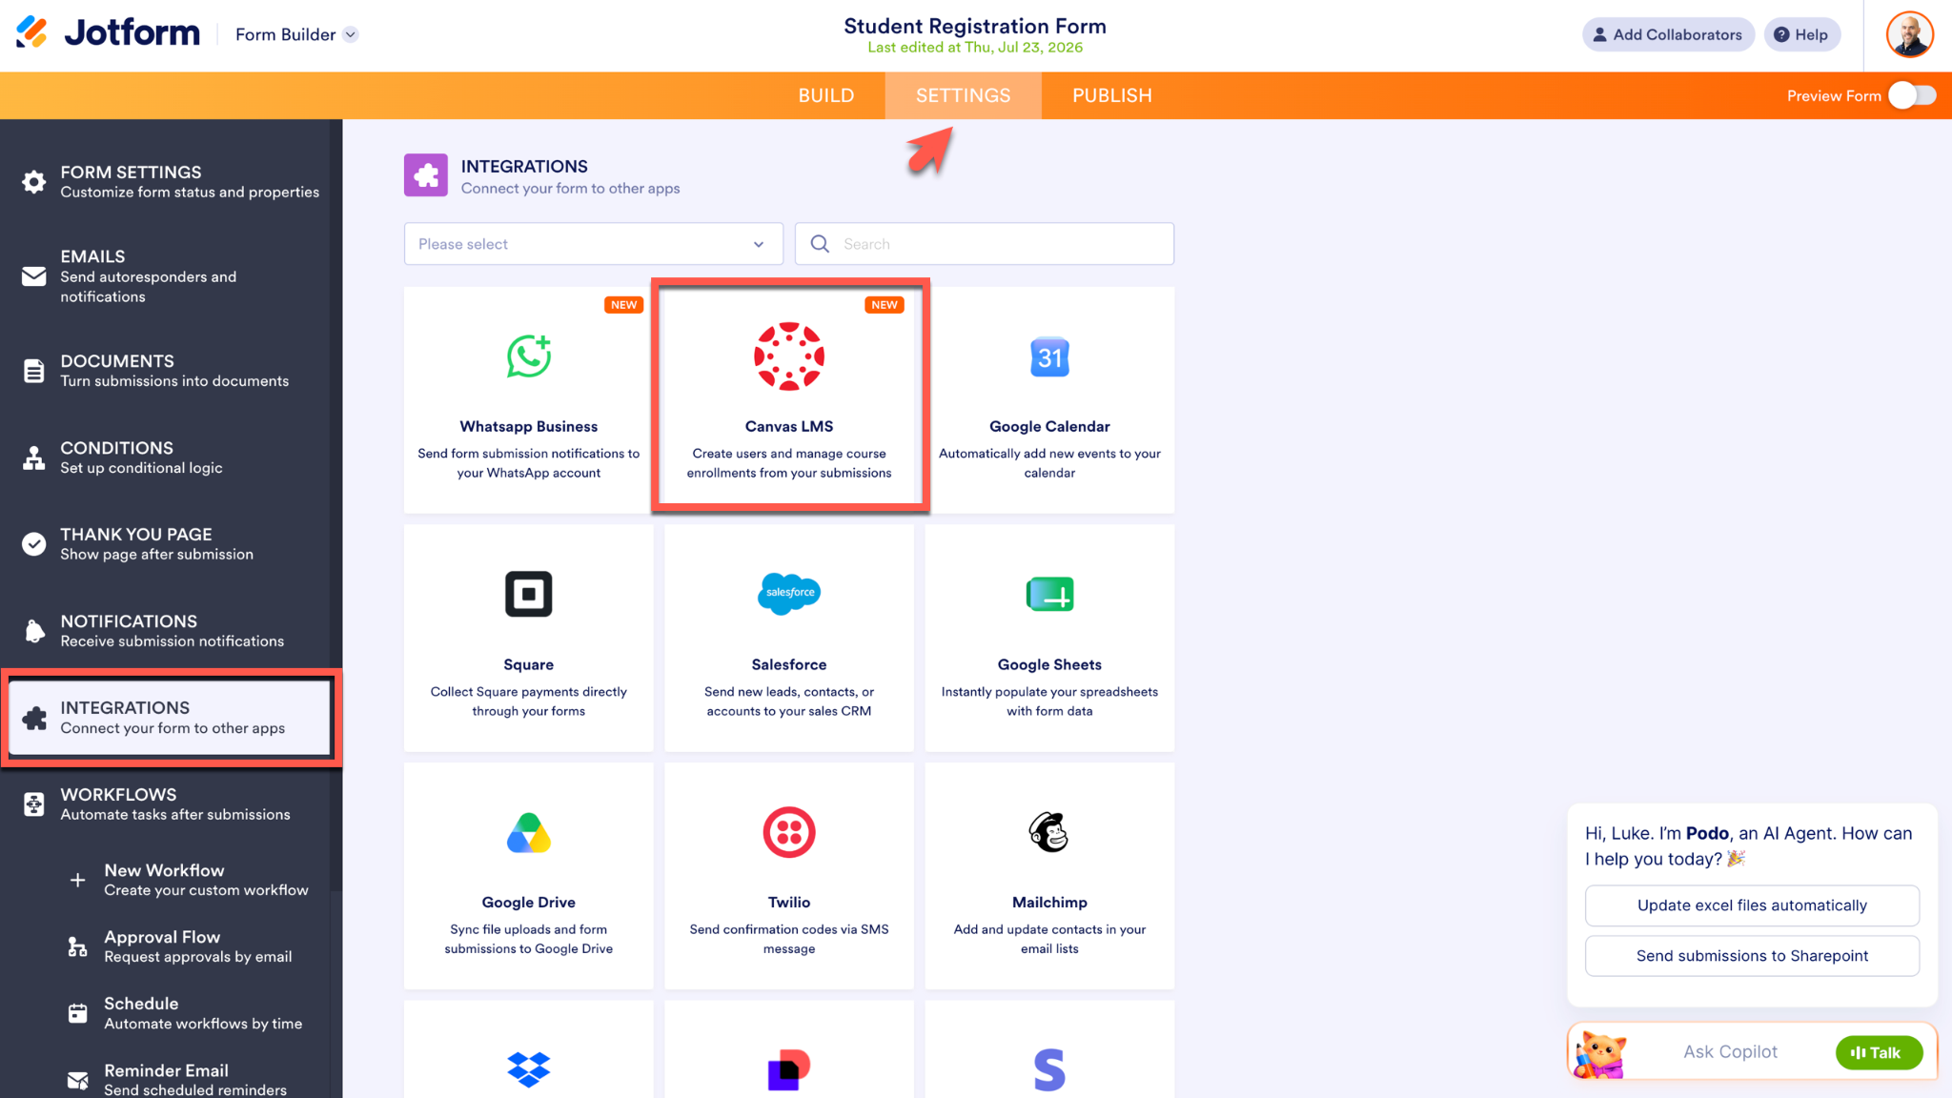Switch to the BUILD tab
Viewport: 1952px width, 1098px height.
825,95
